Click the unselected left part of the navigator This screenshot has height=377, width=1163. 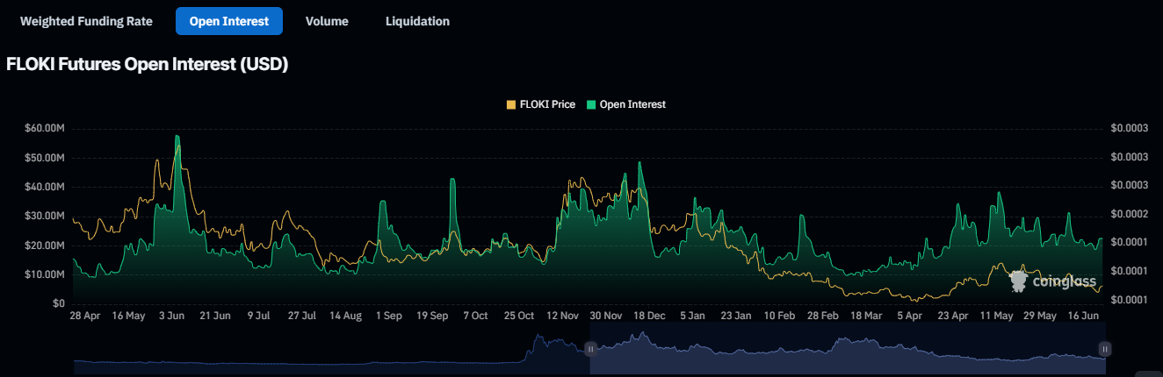[332, 349]
